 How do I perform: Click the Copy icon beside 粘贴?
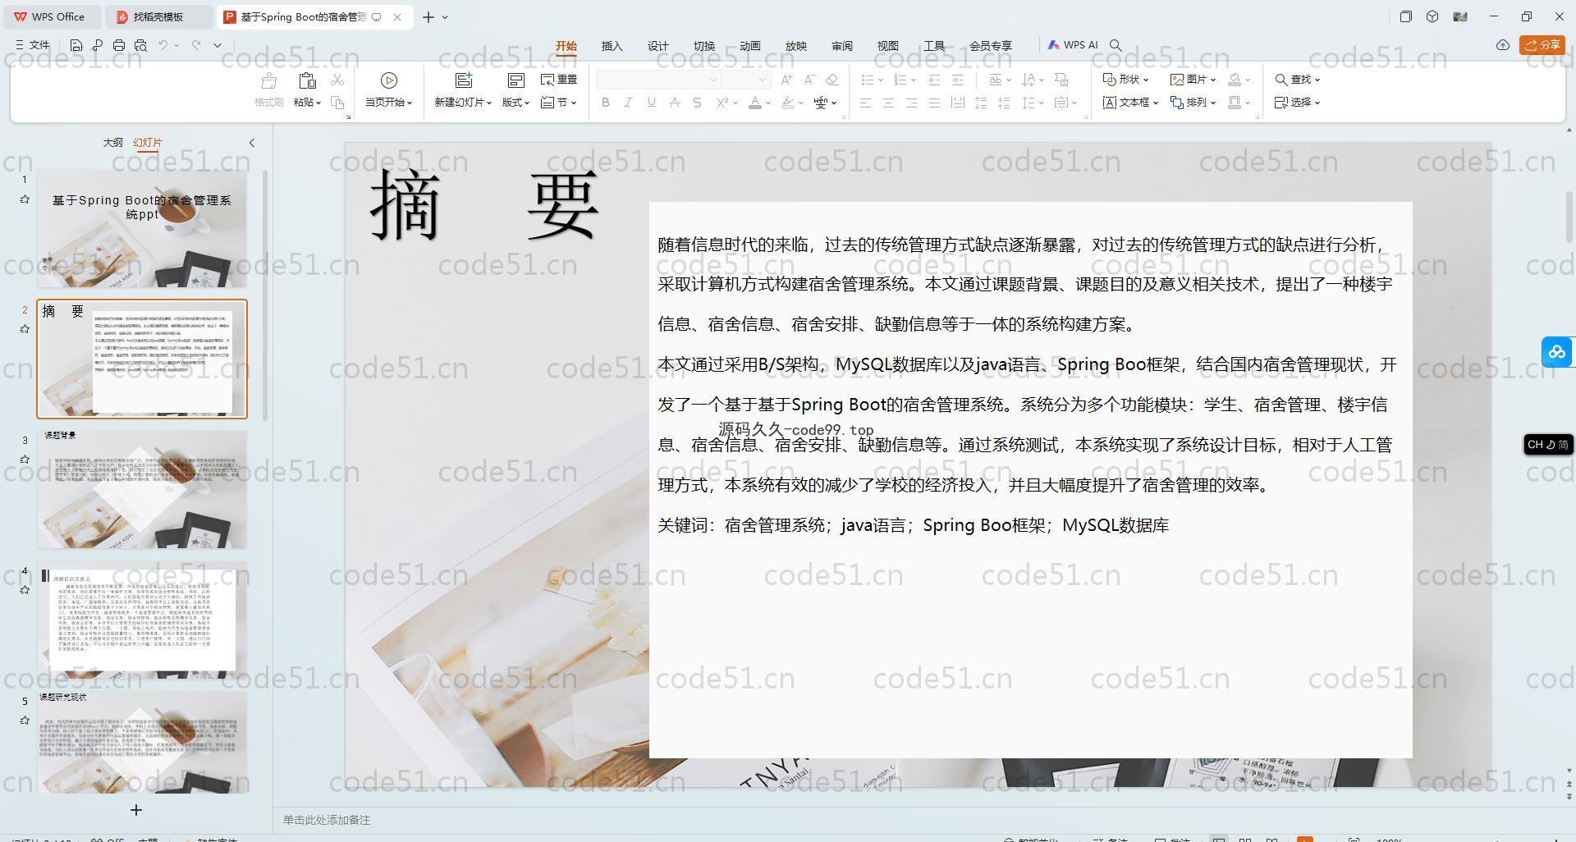337,103
